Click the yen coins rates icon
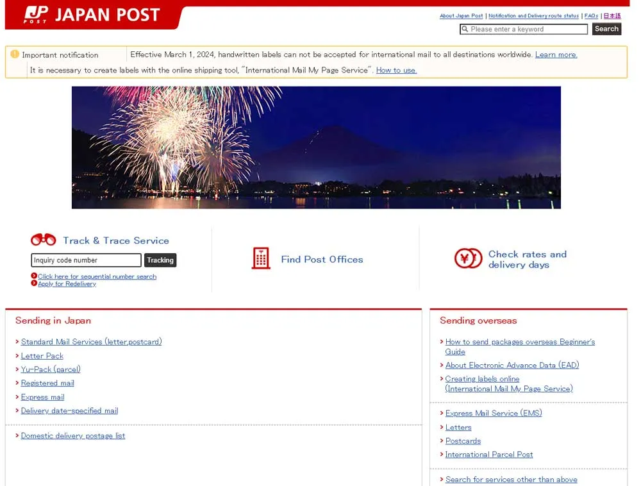This screenshot has width=641, height=486. [x=468, y=258]
